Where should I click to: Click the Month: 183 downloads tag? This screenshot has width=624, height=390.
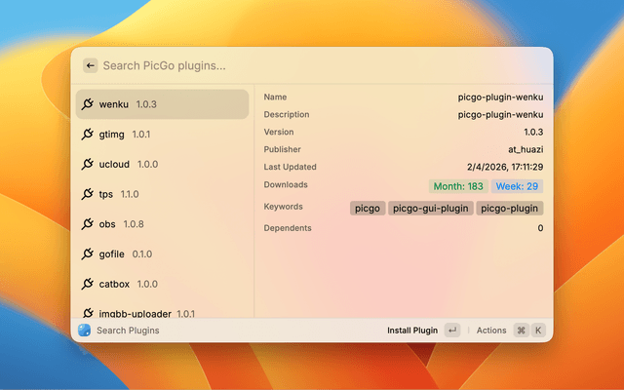pyautogui.click(x=457, y=186)
